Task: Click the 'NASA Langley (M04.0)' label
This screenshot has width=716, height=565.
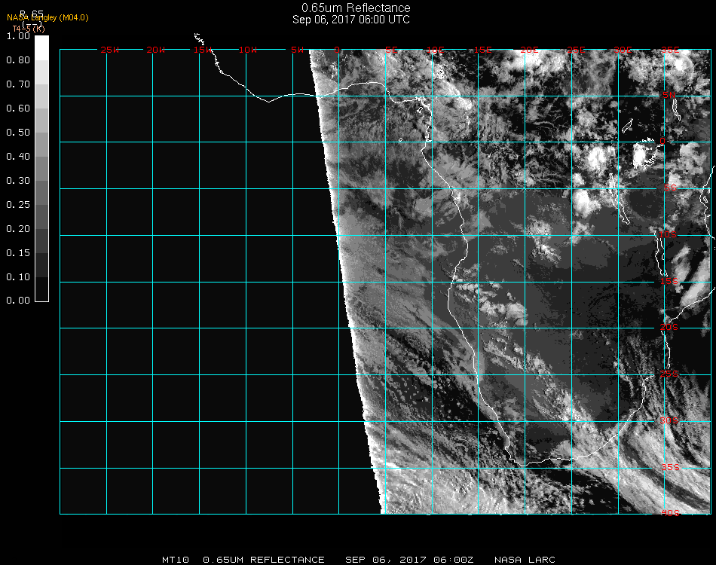Action: pos(47,17)
